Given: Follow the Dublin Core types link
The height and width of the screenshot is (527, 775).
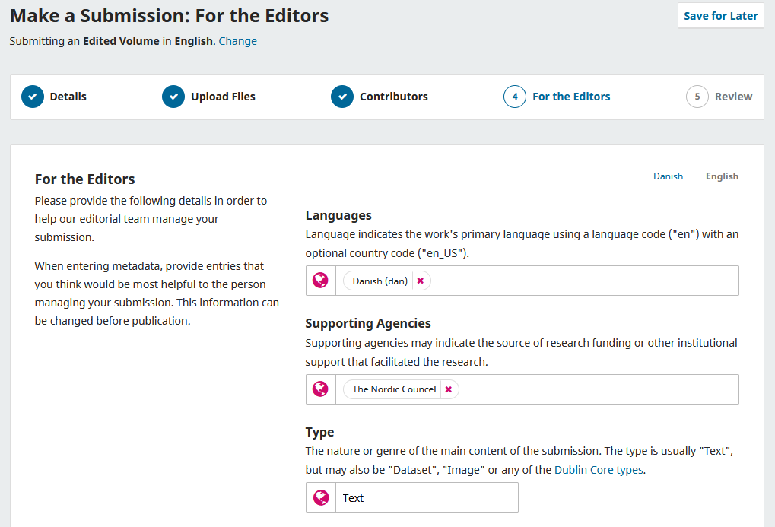Looking at the screenshot, I should (598, 469).
